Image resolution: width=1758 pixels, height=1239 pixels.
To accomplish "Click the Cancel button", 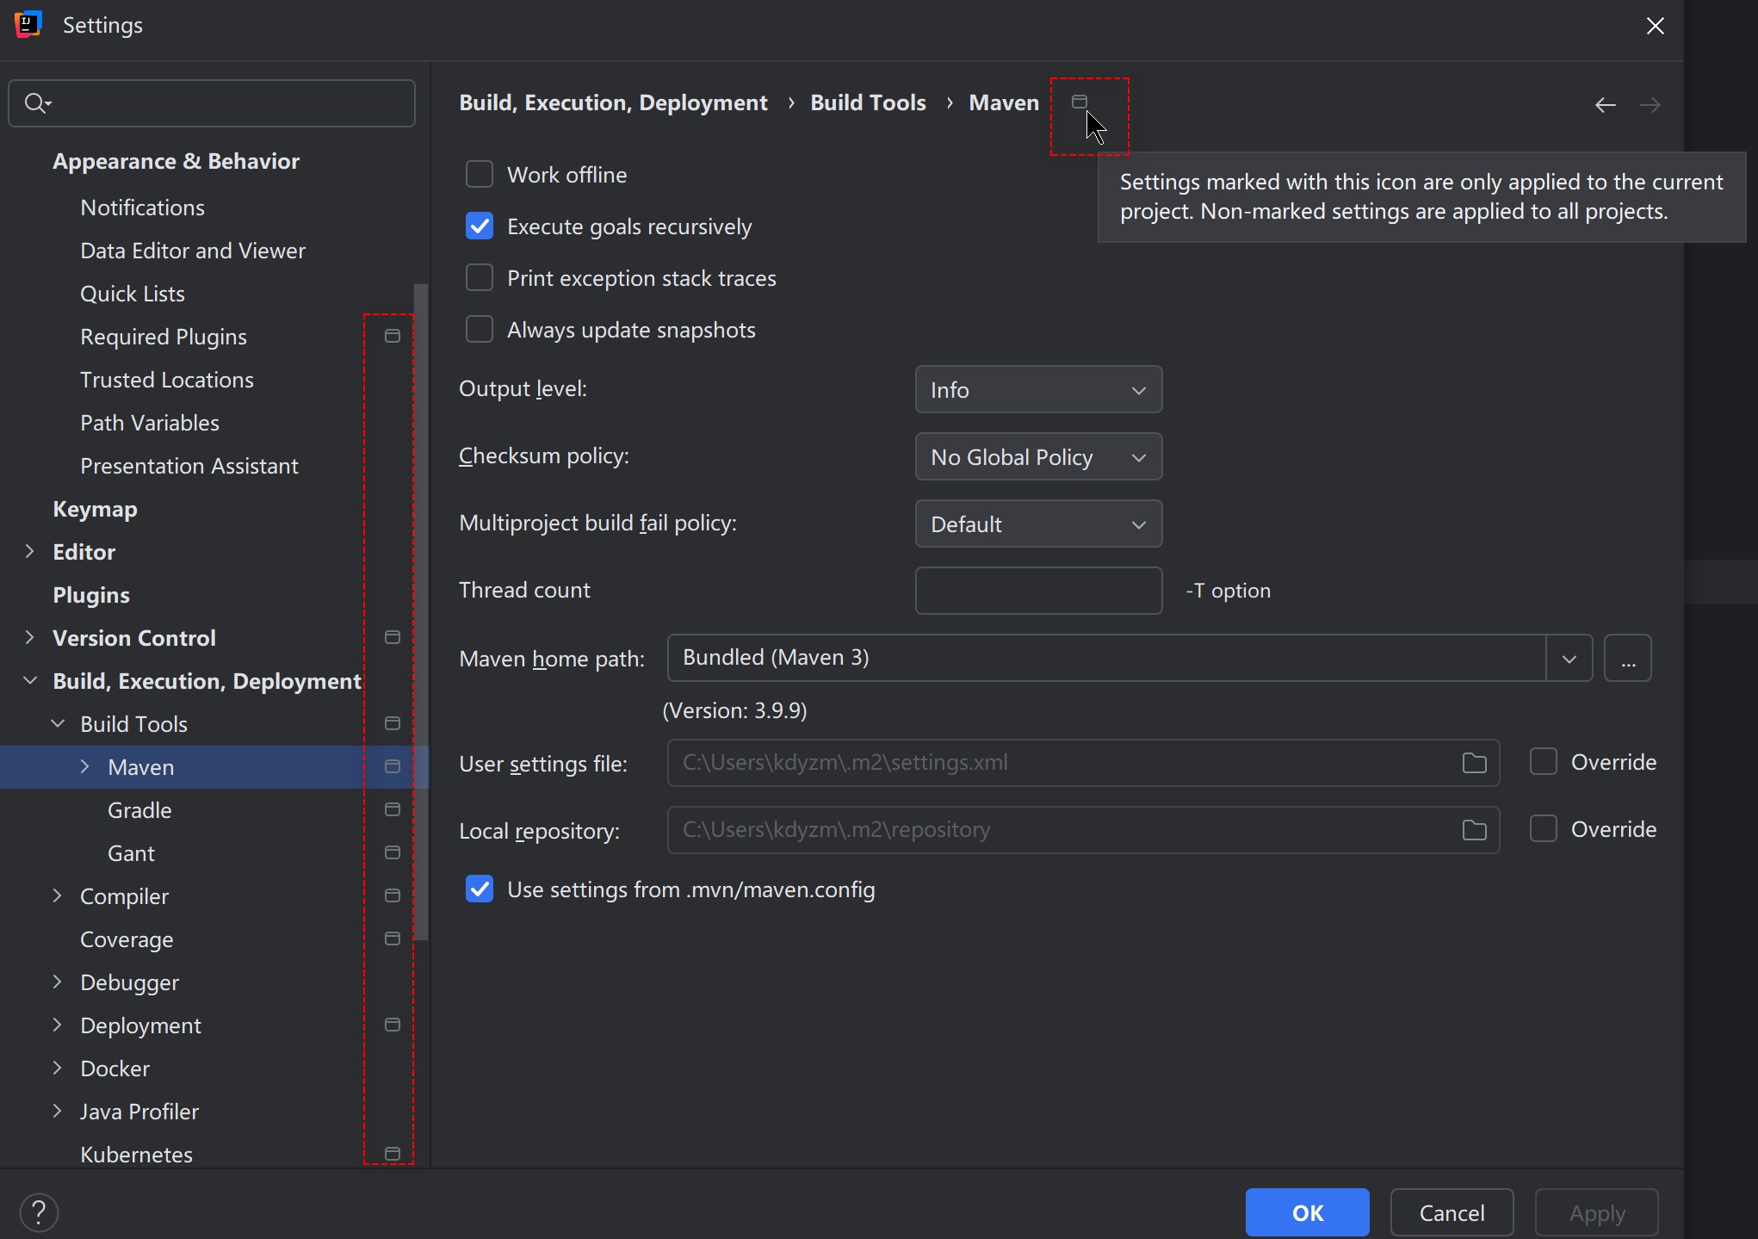I will [1452, 1212].
